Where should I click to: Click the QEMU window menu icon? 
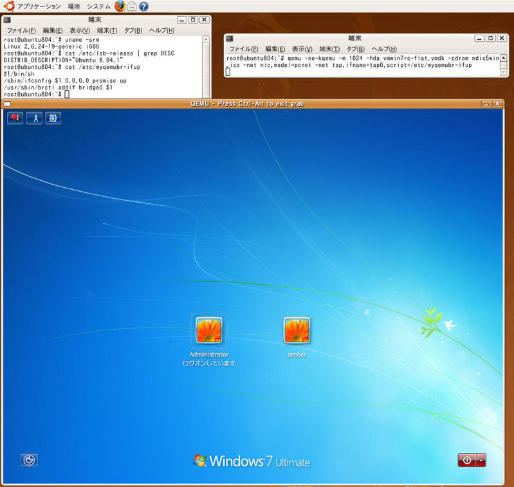pyautogui.click(x=7, y=104)
